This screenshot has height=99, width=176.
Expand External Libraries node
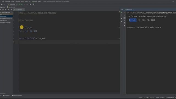coord(4,20)
